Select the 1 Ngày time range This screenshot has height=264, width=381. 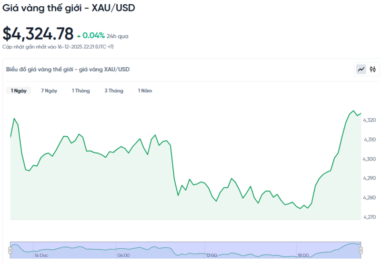(x=19, y=91)
